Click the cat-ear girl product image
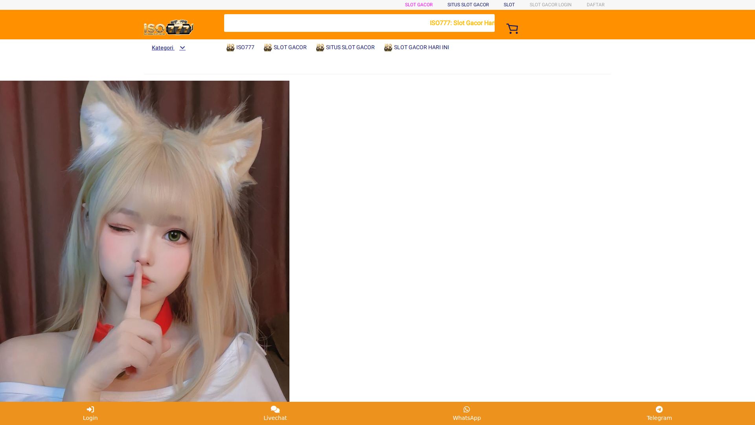 (x=144, y=241)
